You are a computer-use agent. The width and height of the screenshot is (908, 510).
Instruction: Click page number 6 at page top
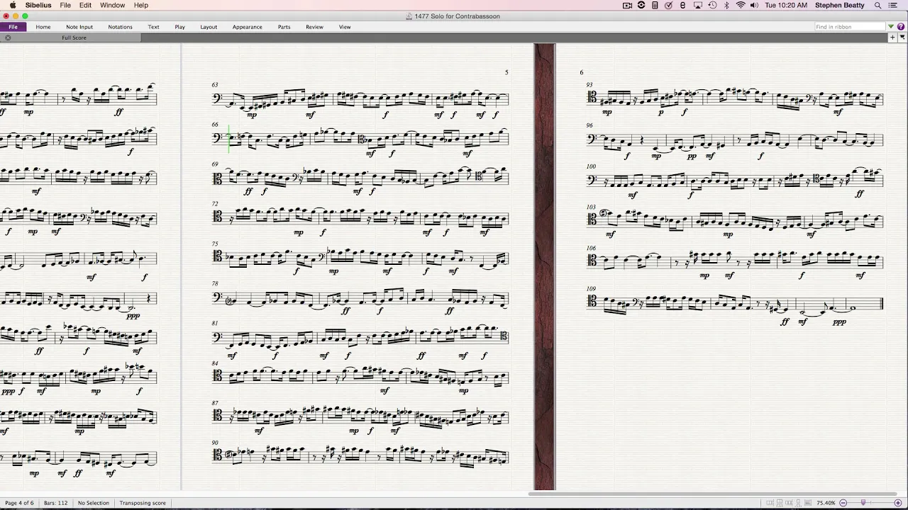click(581, 72)
